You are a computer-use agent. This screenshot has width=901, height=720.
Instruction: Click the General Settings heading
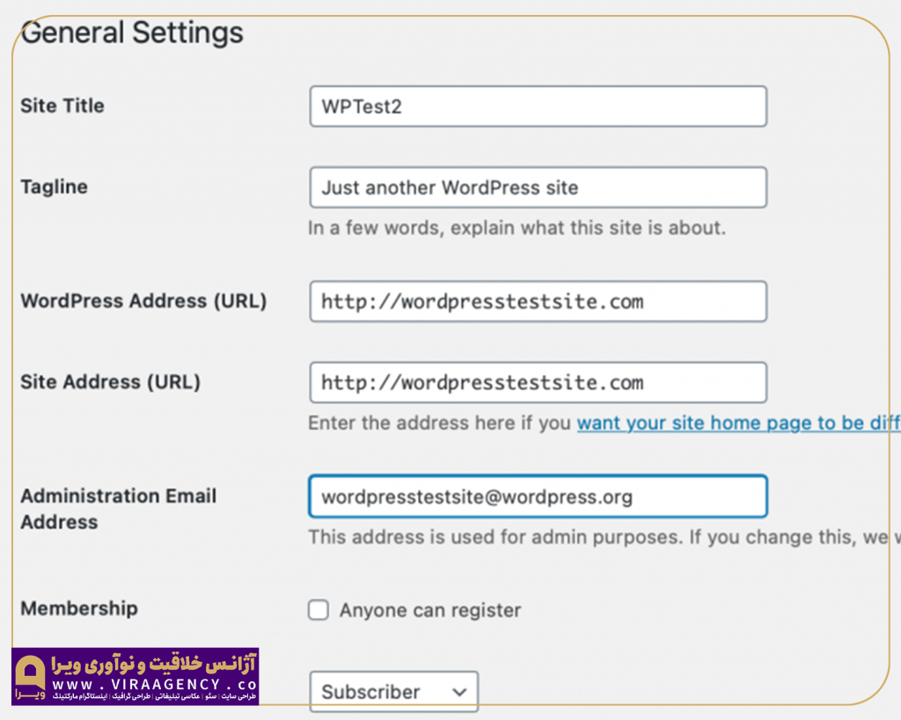(x=132, y=33)
